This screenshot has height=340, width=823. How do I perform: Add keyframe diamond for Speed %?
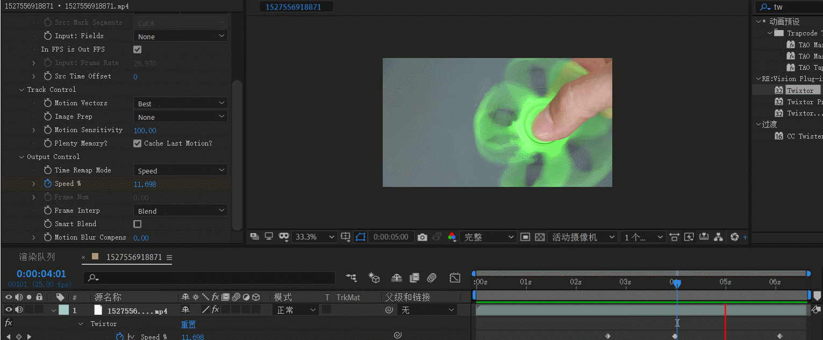tap(19, 337)
